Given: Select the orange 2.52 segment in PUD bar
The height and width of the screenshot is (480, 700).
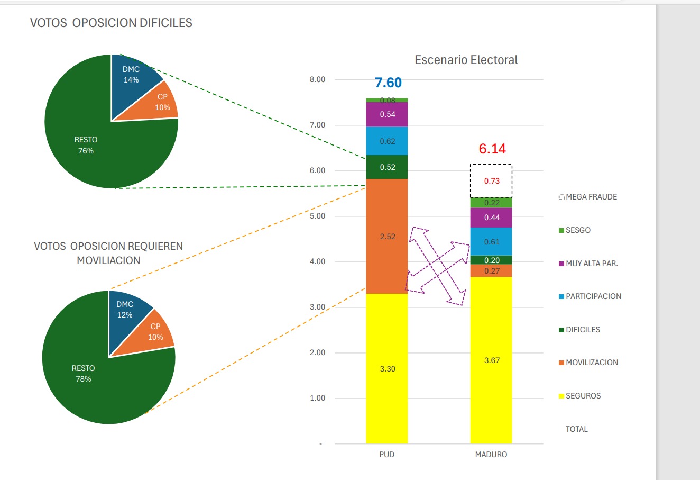Looking at the screenshot, I should pyautogui.click(x=387, y=237).
